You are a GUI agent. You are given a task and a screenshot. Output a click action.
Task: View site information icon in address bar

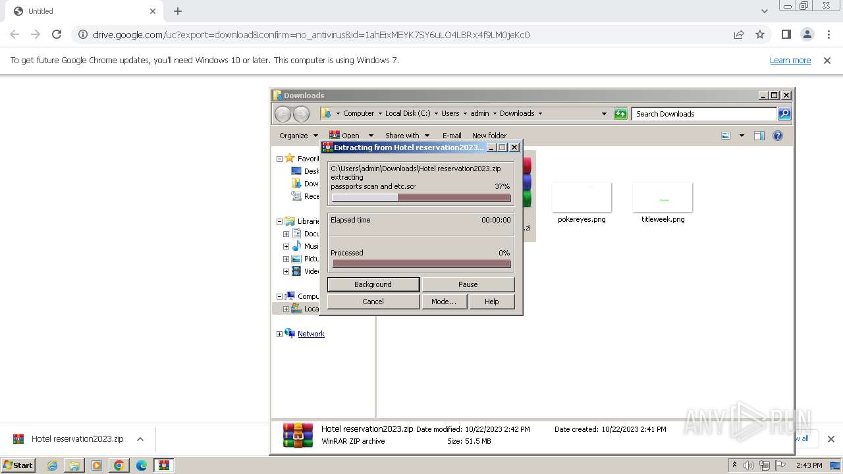click(82, 35)
